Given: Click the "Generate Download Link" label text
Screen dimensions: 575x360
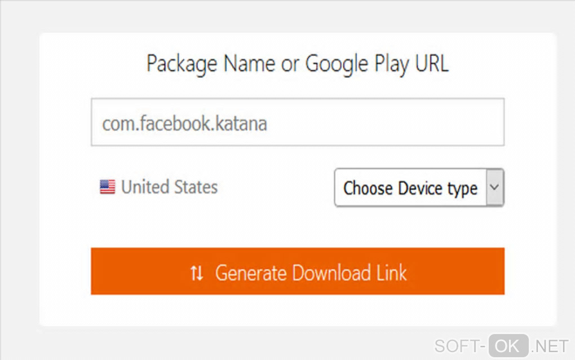Looking at the screenshot, I should tap(311, 273).
